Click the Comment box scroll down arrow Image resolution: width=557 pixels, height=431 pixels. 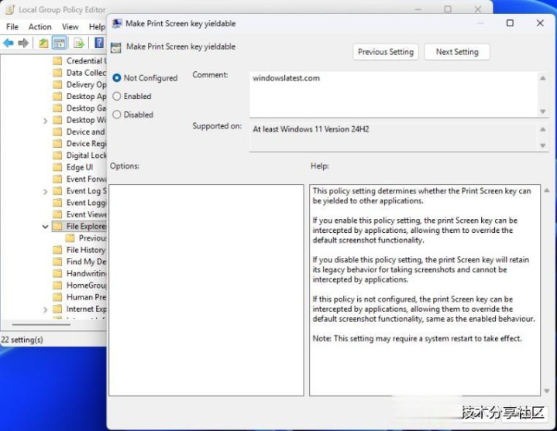(543, 111)
